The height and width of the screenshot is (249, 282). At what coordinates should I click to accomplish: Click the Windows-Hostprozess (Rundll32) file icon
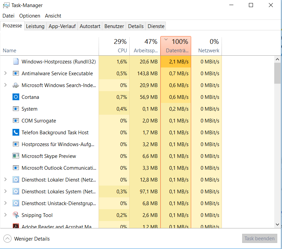[x=16, y=61]
